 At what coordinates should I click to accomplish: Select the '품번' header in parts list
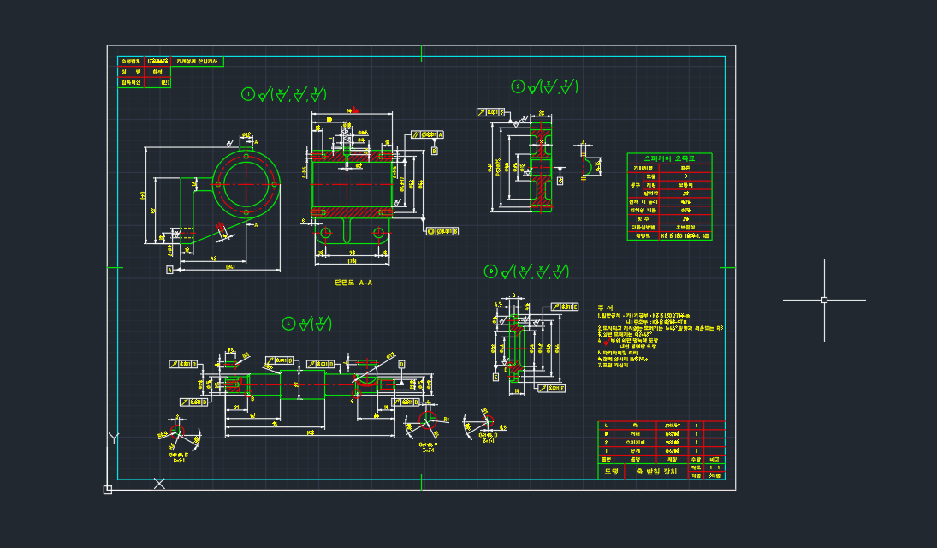click(606, 459)
